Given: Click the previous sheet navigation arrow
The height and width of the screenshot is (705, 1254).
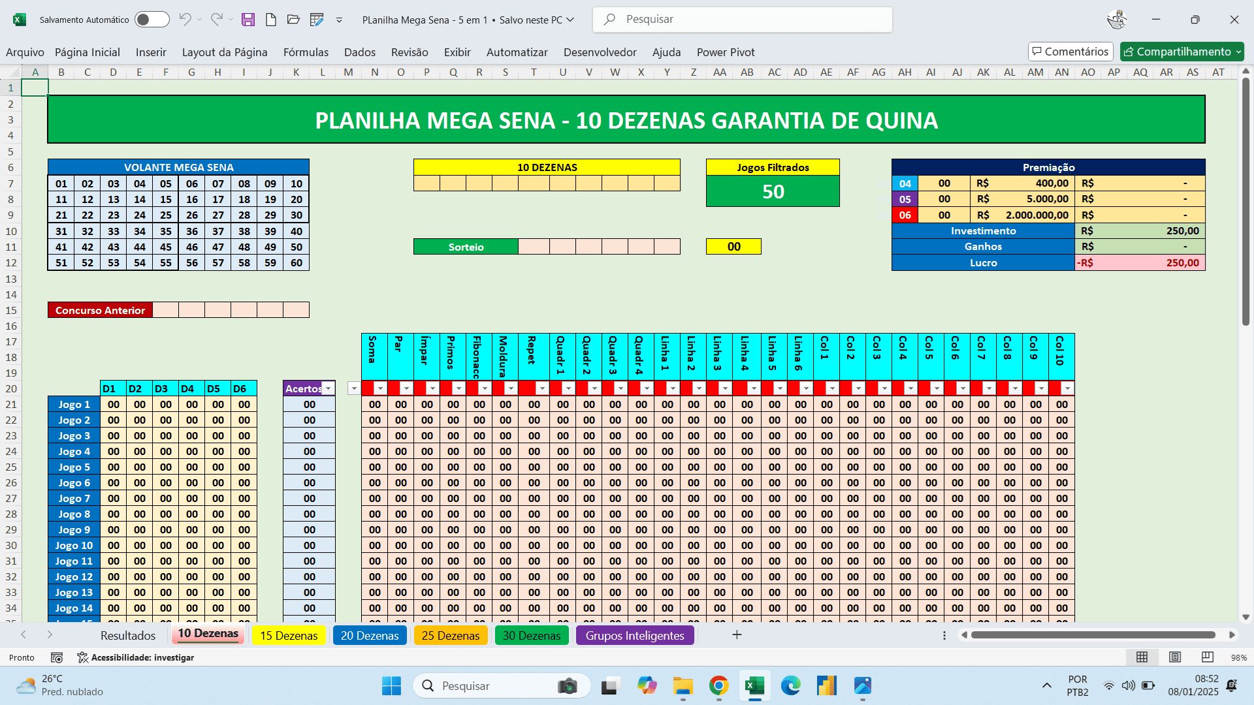Looking at the screenshot, I should tap(24, 634).
